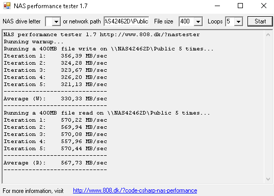Open the 808.dk code-csharp-nas-performance link
The width and height of the screenshot is (274, 196).
[x=135, y=190]
